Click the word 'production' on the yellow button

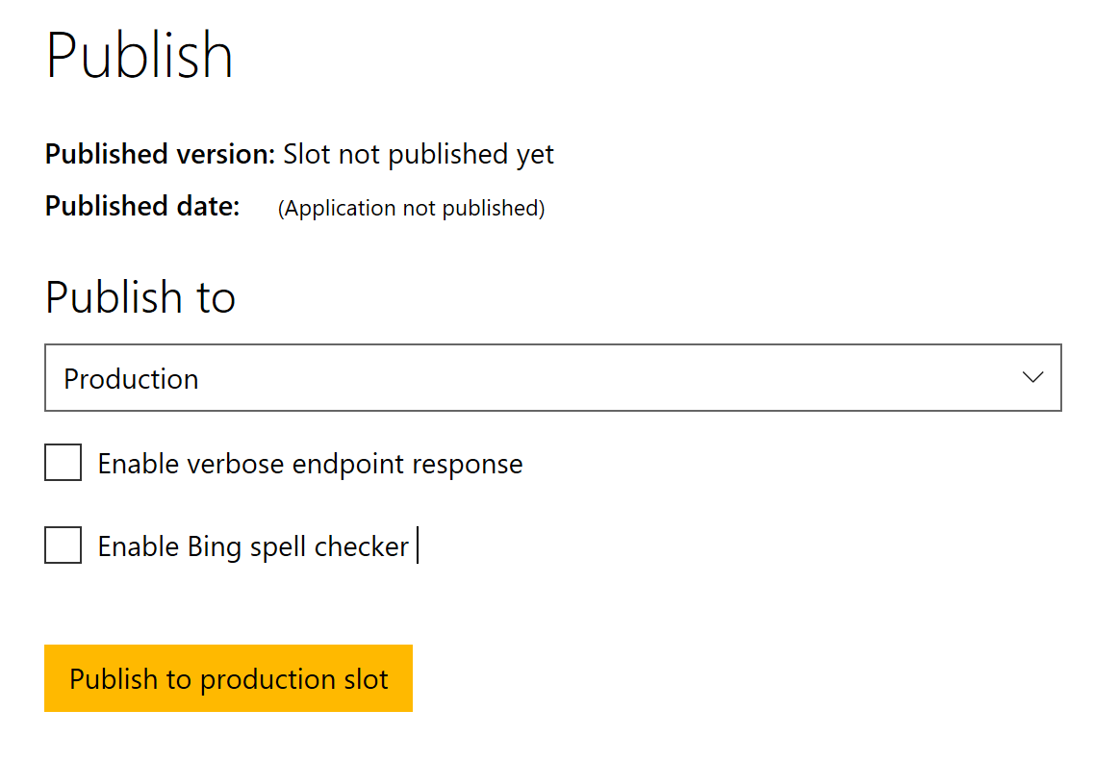pos(257,679)
